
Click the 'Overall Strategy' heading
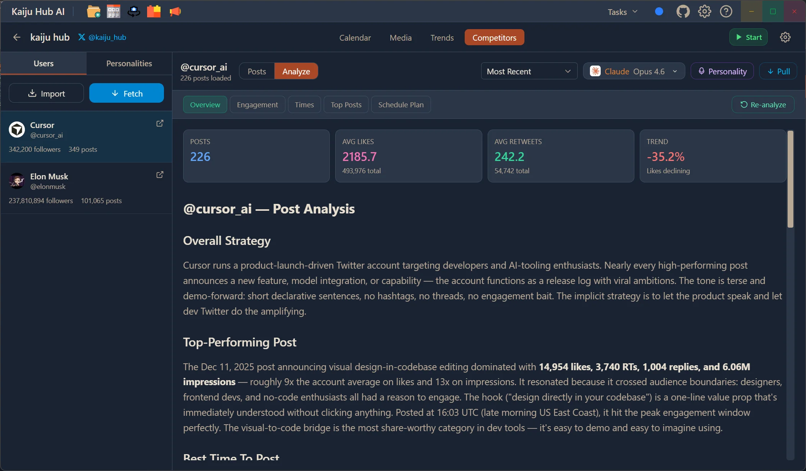(227, 241)
